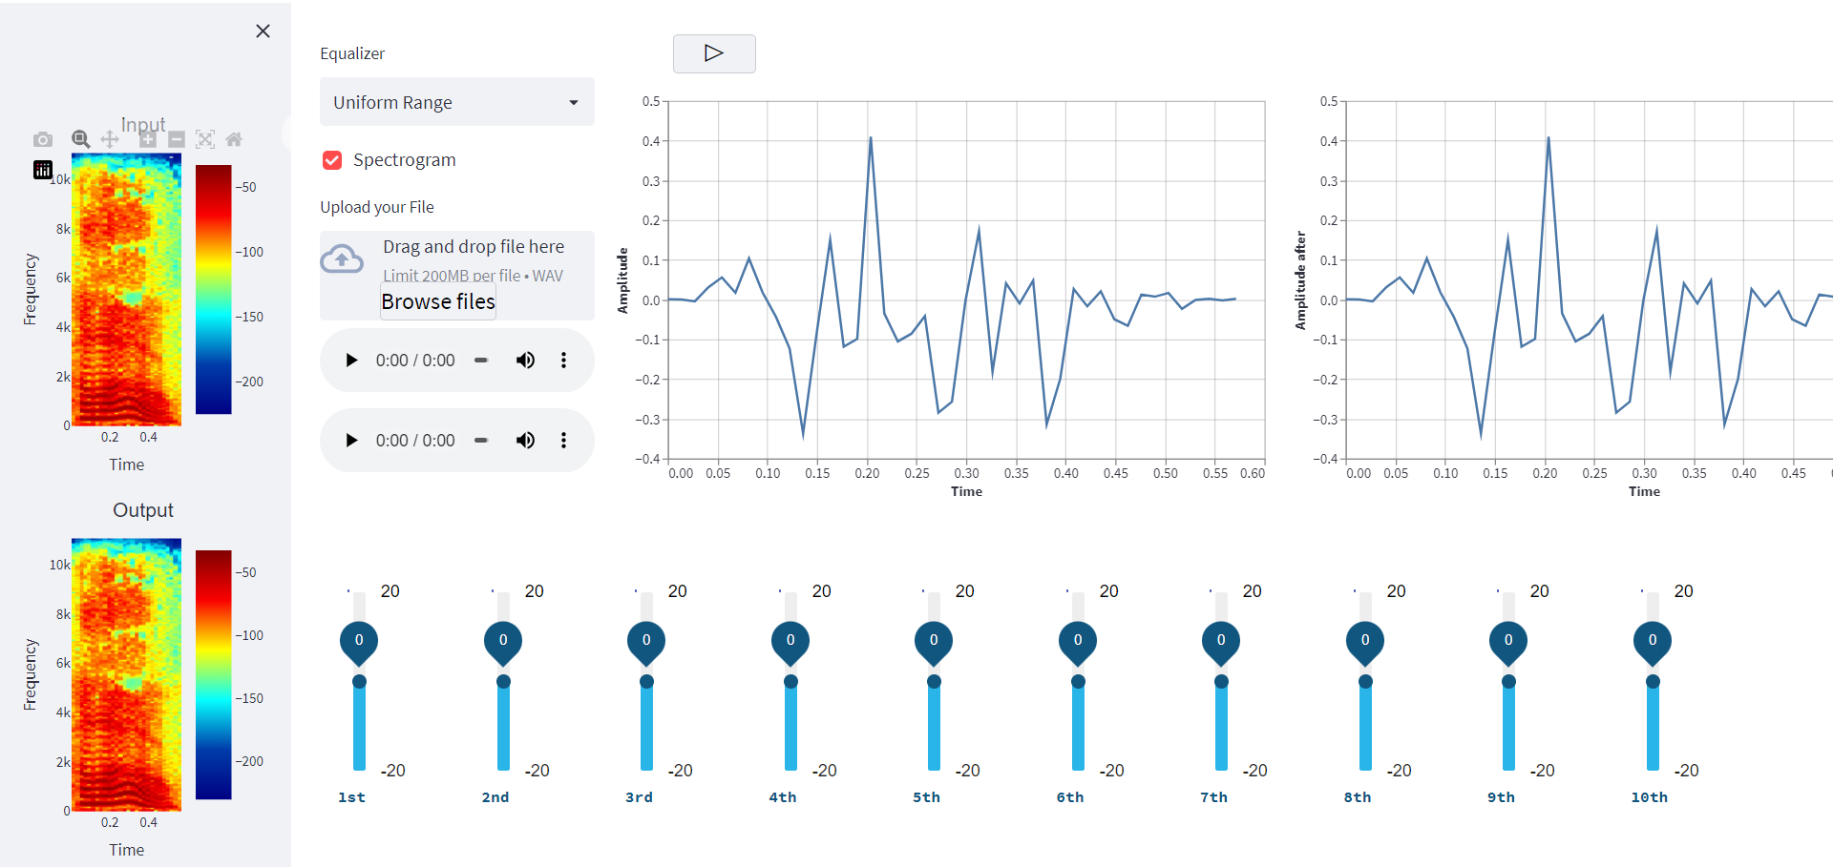Click the Browse files button
1833x867 pixels.
437,301
